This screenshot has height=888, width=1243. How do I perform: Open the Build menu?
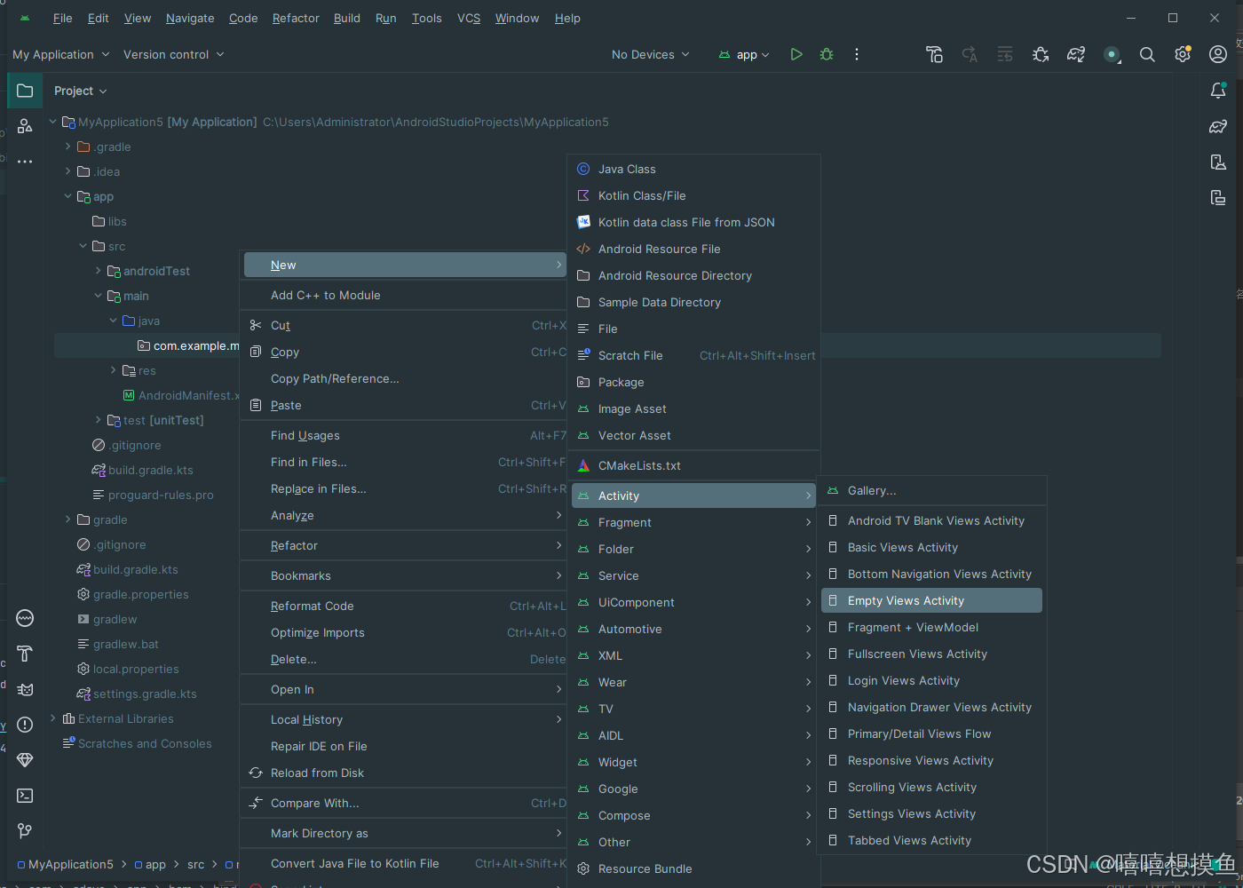pyautogui.click(x=347, y=18)
